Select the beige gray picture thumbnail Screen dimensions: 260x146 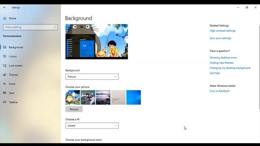point(118,97)
